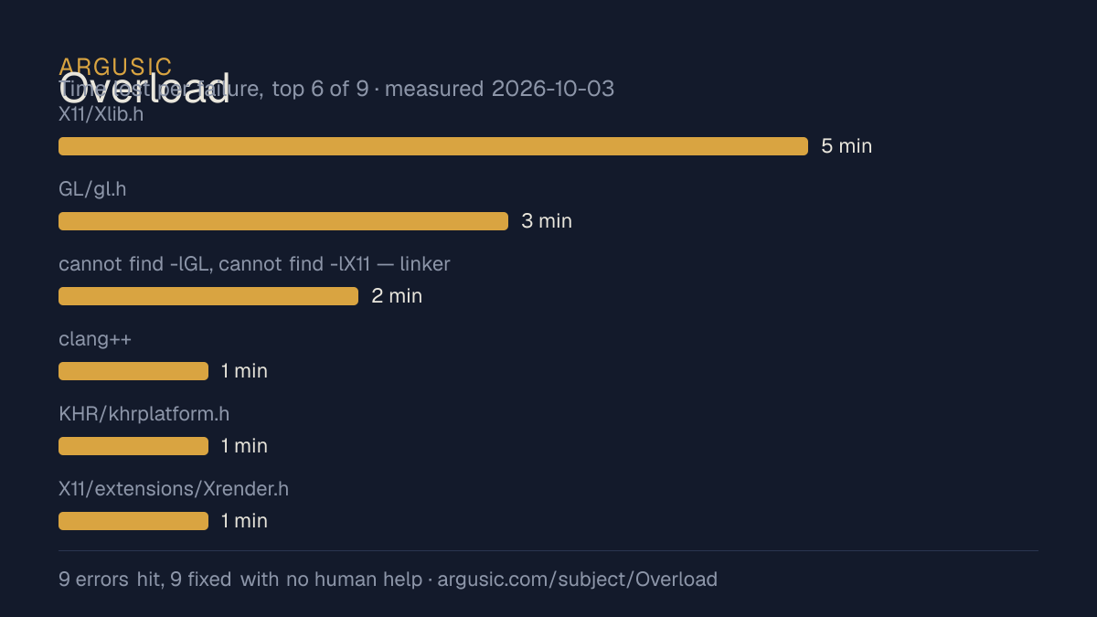
Task: Select the linker error bar
Action: [x=208, y=296]
